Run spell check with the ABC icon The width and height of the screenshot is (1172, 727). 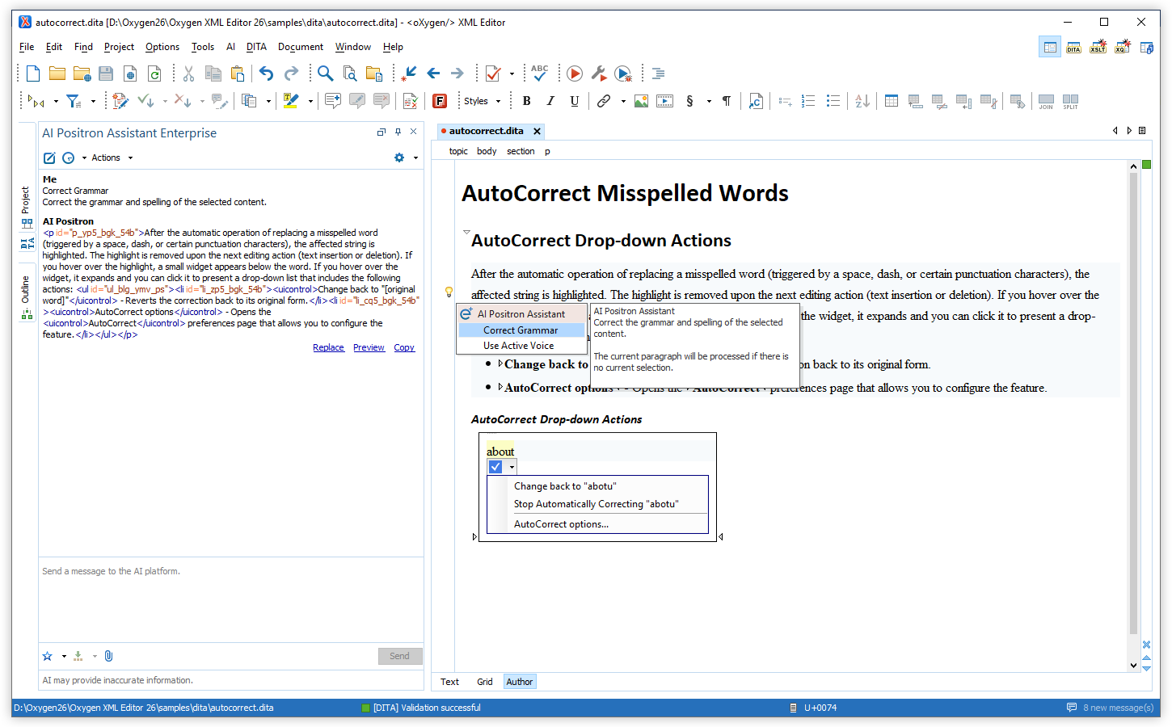pyautogui.click(x=540, y=74)
